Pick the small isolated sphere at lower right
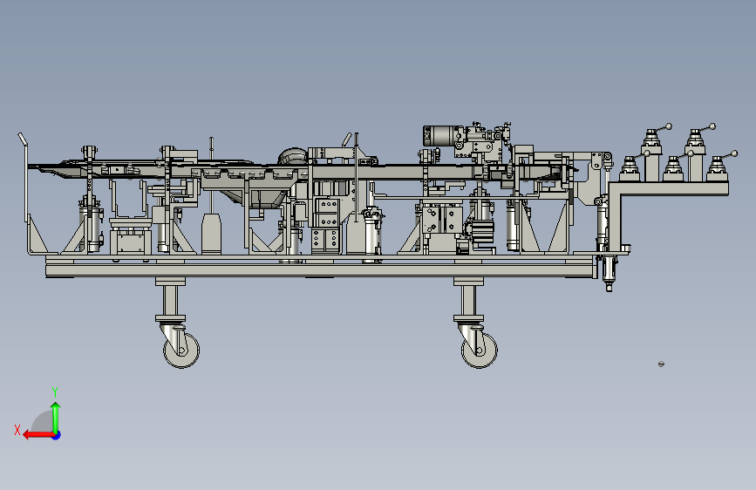756x490 pixels. click(661, 364)
